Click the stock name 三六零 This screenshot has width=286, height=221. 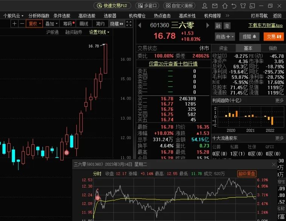(x=183, y=25)
